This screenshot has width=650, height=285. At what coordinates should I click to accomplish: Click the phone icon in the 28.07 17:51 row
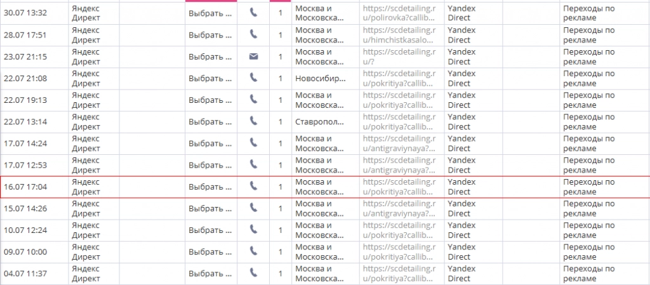pos(253,35)
